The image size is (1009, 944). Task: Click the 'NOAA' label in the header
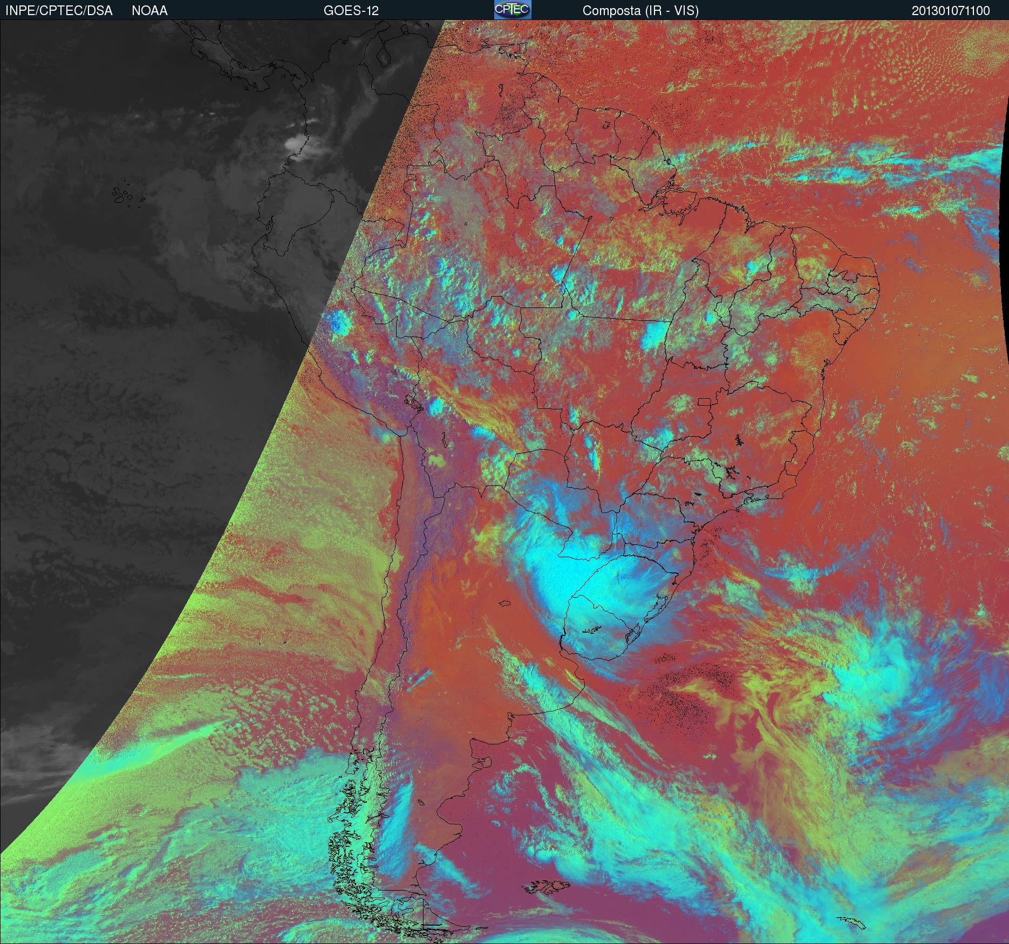tap(149, 11)
